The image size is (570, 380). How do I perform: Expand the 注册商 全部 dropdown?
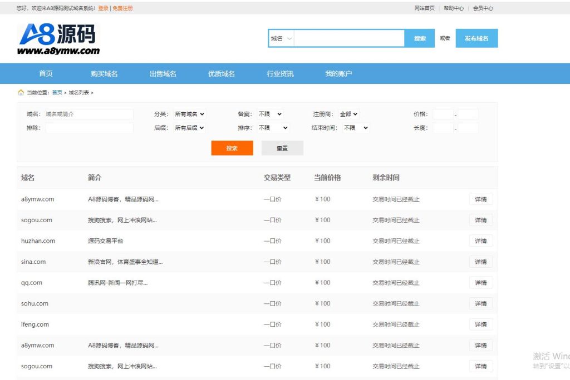pyautogui.click(x=348, y=114)
